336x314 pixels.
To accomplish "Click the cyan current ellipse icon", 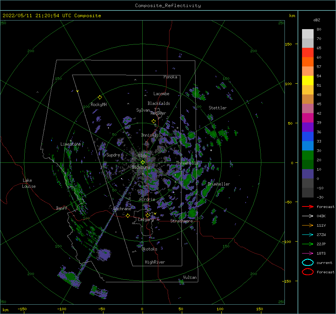I will click(x=308, y=262).
